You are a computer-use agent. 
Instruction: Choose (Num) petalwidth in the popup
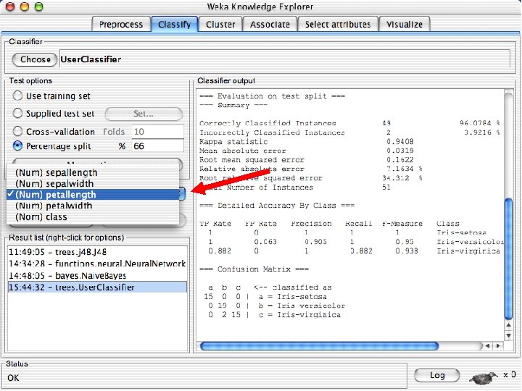[93, 206]
